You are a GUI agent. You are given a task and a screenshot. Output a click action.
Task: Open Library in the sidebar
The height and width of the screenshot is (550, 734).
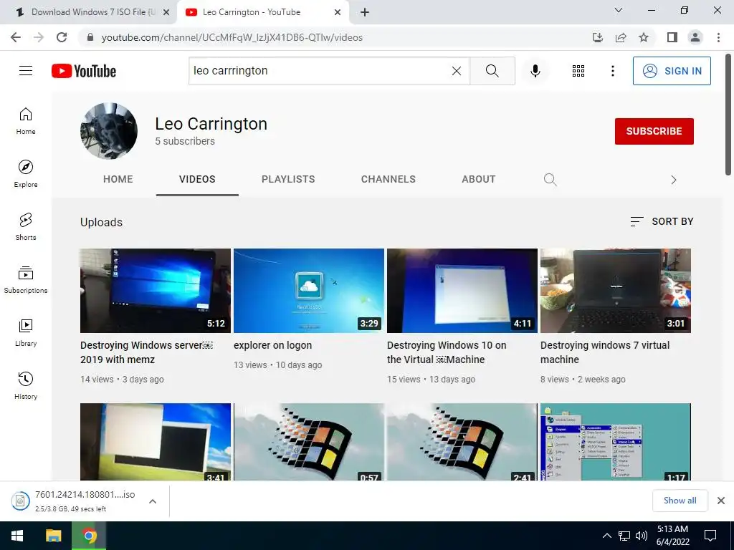[26, 332]
